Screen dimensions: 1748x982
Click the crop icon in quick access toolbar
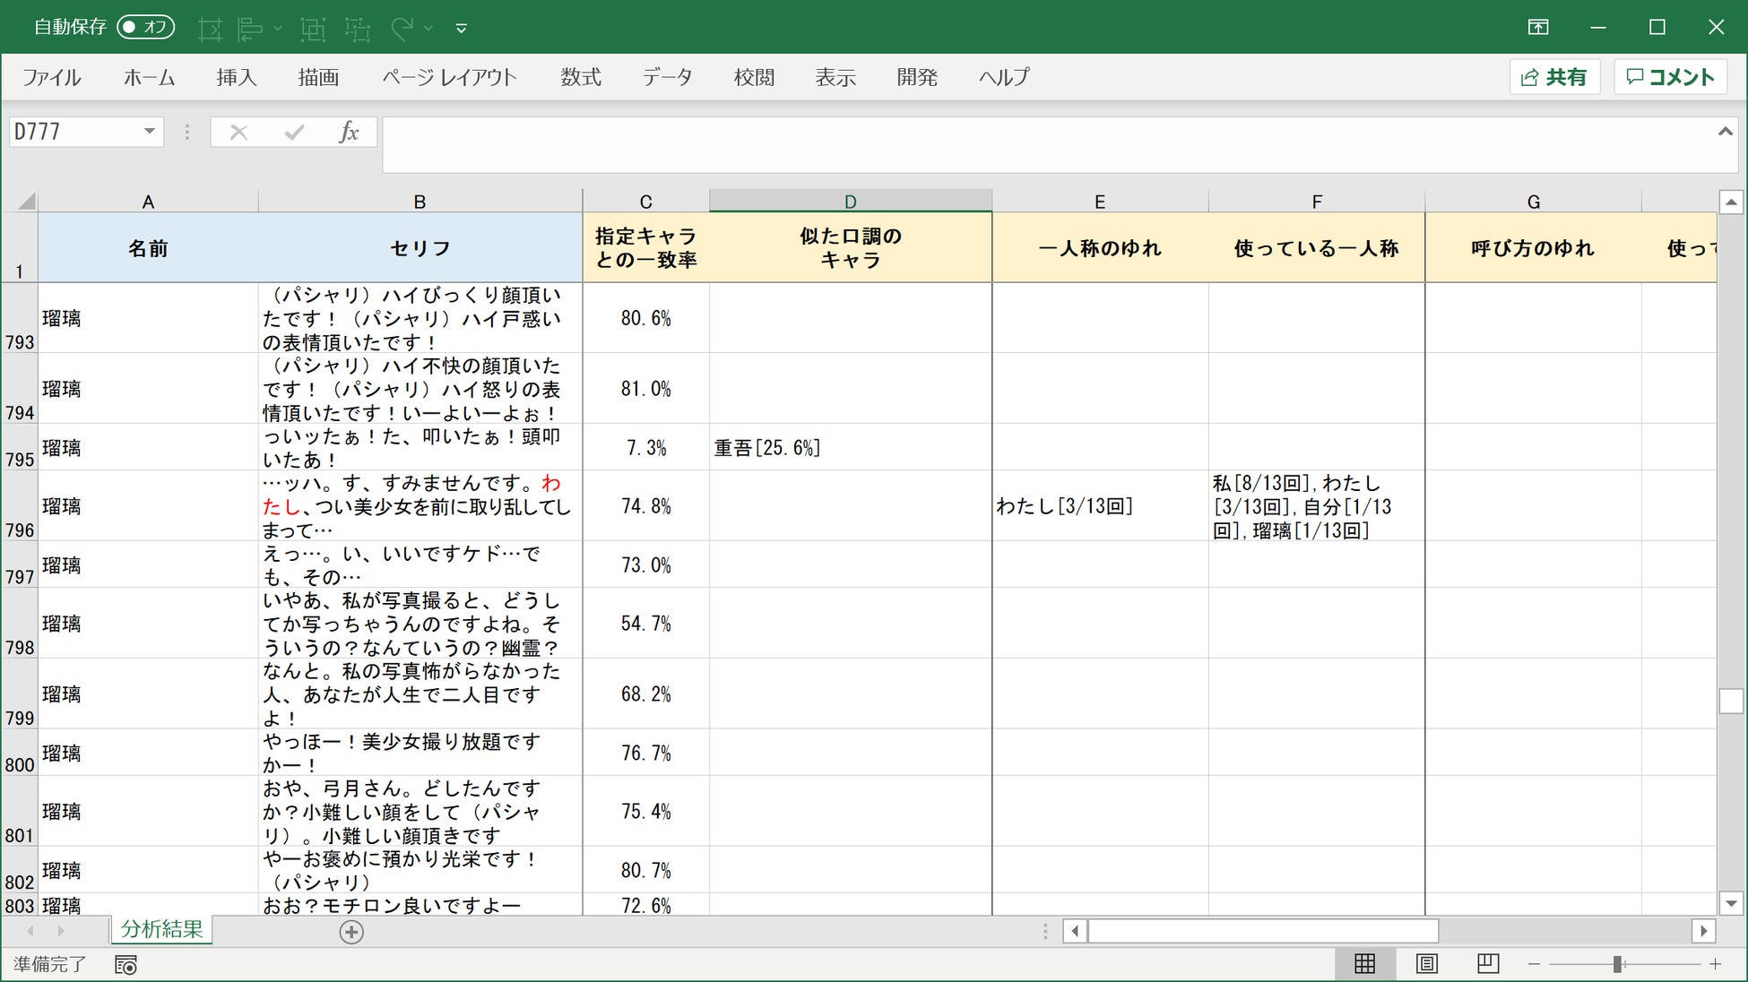coord(210,29)
